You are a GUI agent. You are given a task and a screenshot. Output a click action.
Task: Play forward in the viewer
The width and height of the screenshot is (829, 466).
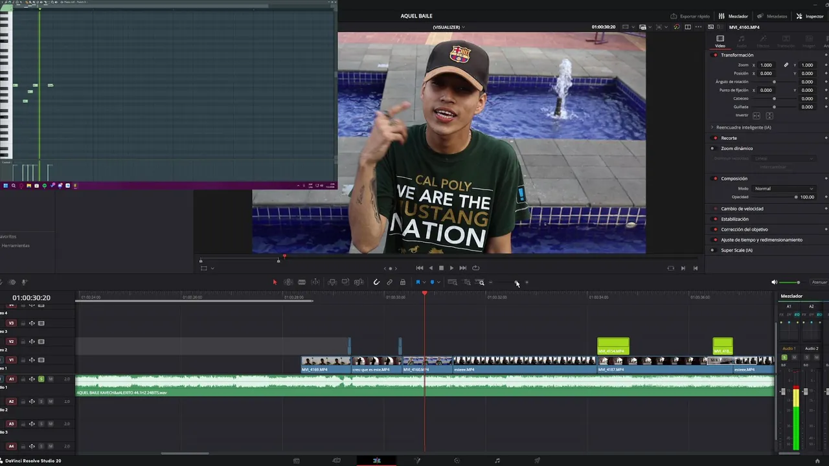(x=451, y=268)
